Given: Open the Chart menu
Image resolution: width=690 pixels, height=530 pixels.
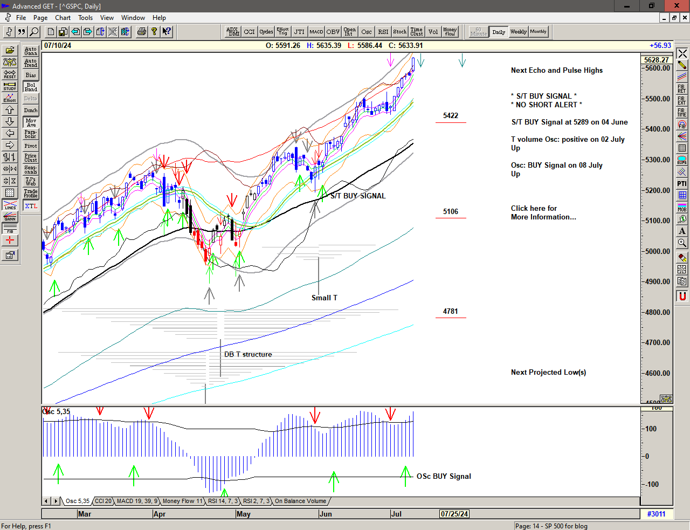Looking at the screenshot, I should pos(63,18).
